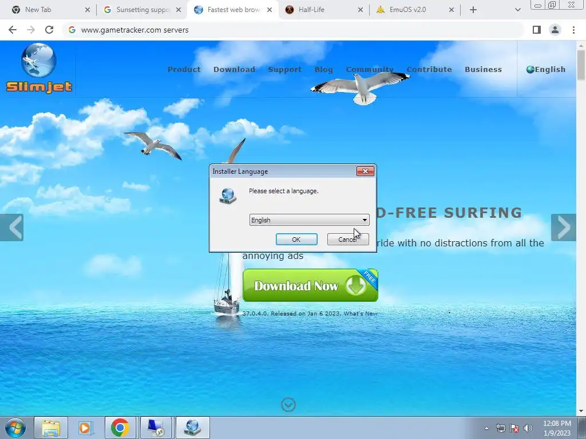
Task: Click the Chrome taskbar icon
Action: (x=120, y=428)
